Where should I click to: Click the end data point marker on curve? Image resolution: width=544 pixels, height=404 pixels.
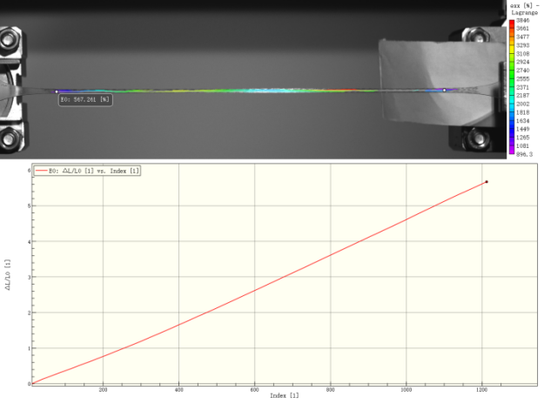(x=486, y=182)
